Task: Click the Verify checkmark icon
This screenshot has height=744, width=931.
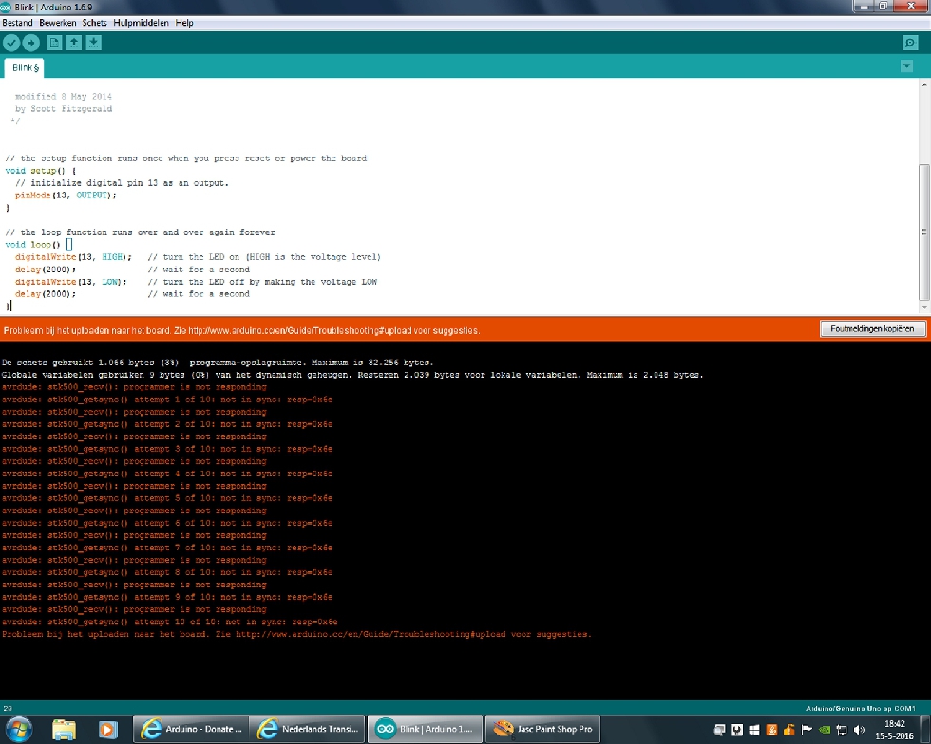Action: click(x=11, y=43)
